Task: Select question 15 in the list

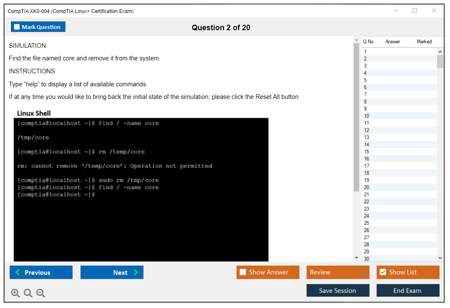Action: point(367,152)
